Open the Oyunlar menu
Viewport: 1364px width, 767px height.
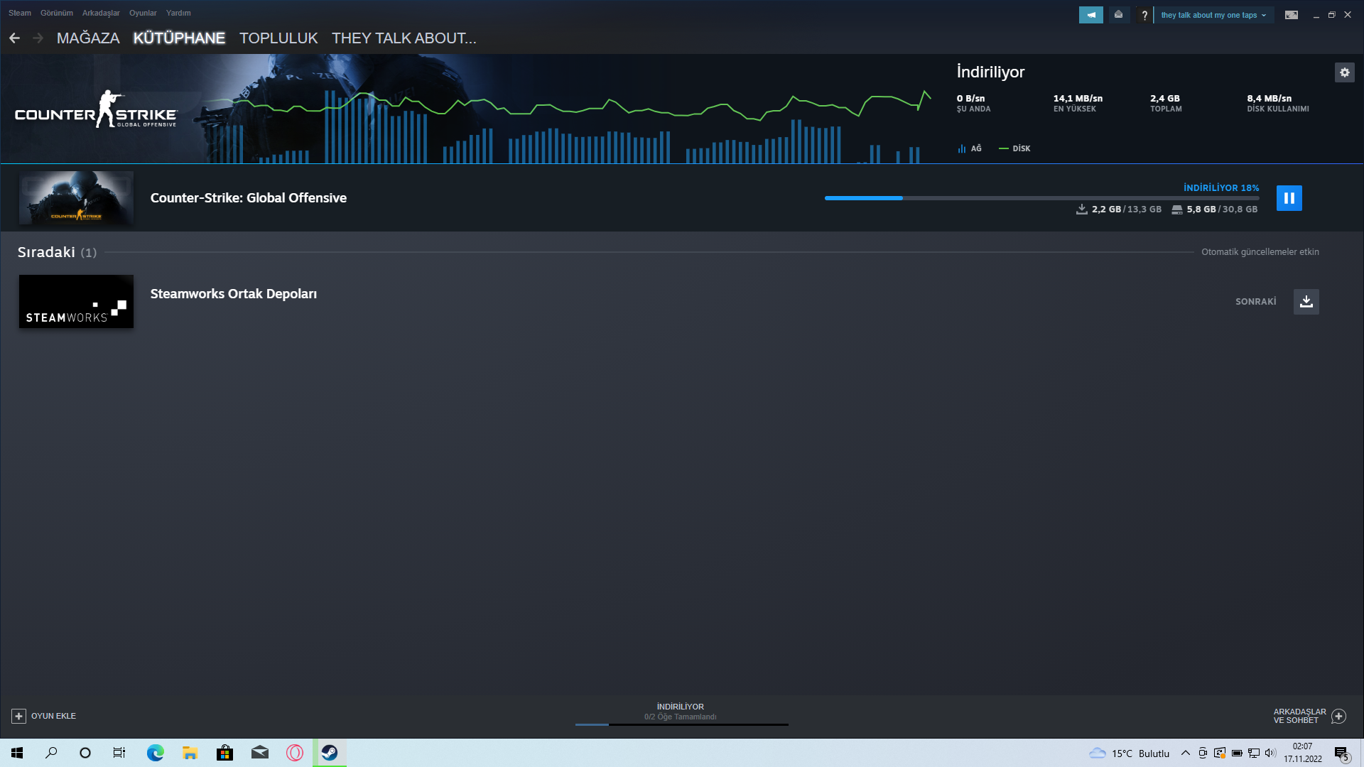(x=143, y=13)
